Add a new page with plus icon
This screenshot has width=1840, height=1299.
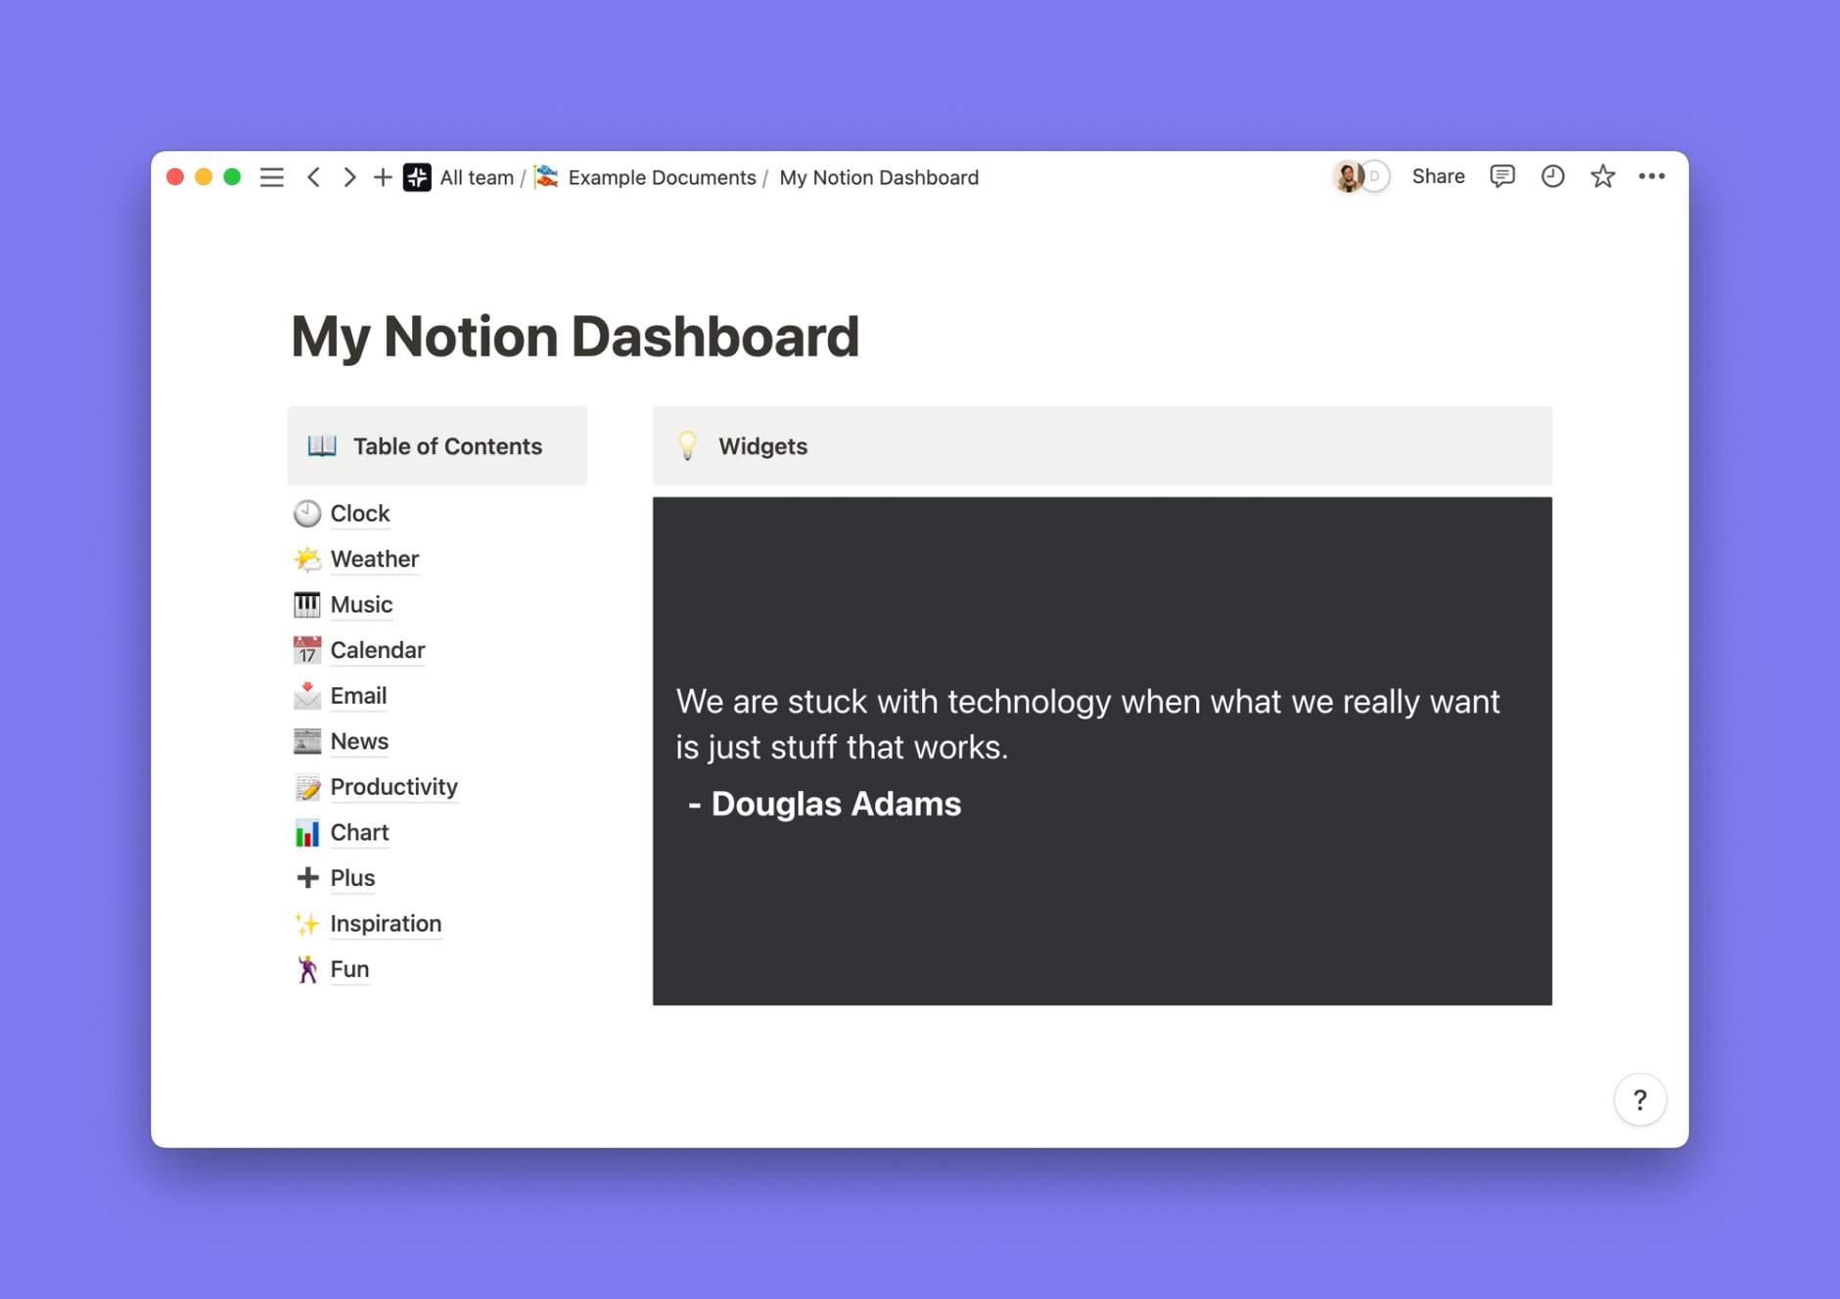[x=383, y=177]
